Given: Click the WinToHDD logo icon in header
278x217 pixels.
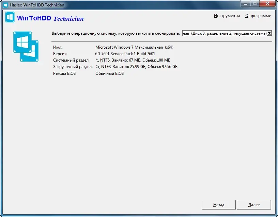Looking at the screenshot, I should click(x=10, y=17).
